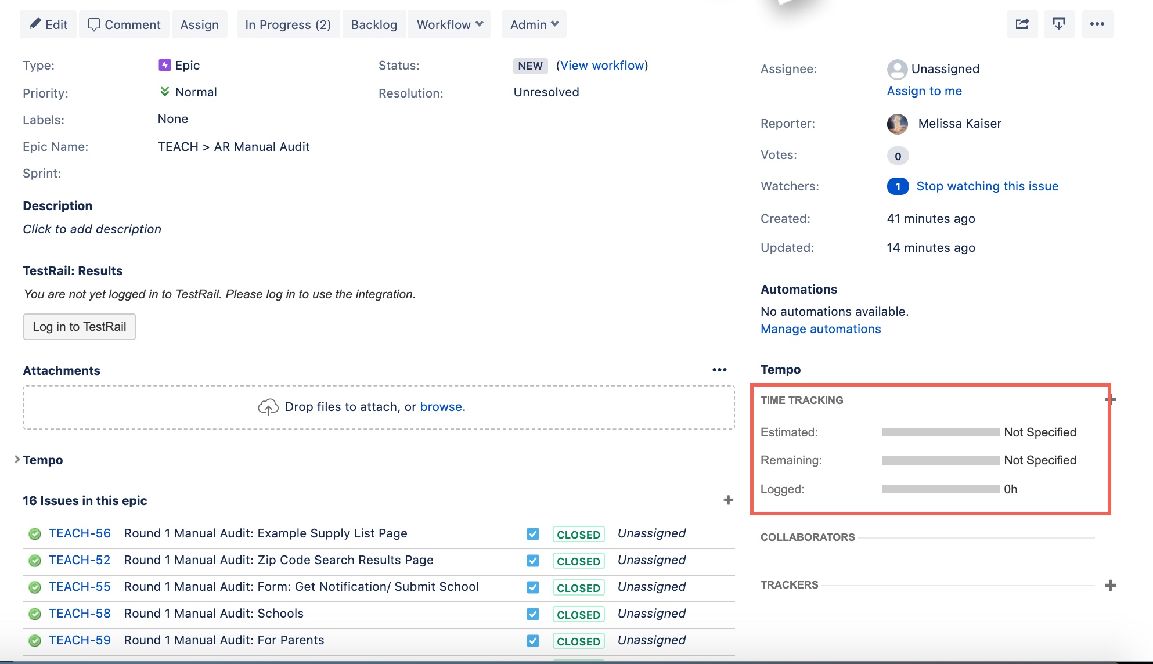Toggle the checkbox for TEACH-55
Screen dimensions: 1153x664
533,587
